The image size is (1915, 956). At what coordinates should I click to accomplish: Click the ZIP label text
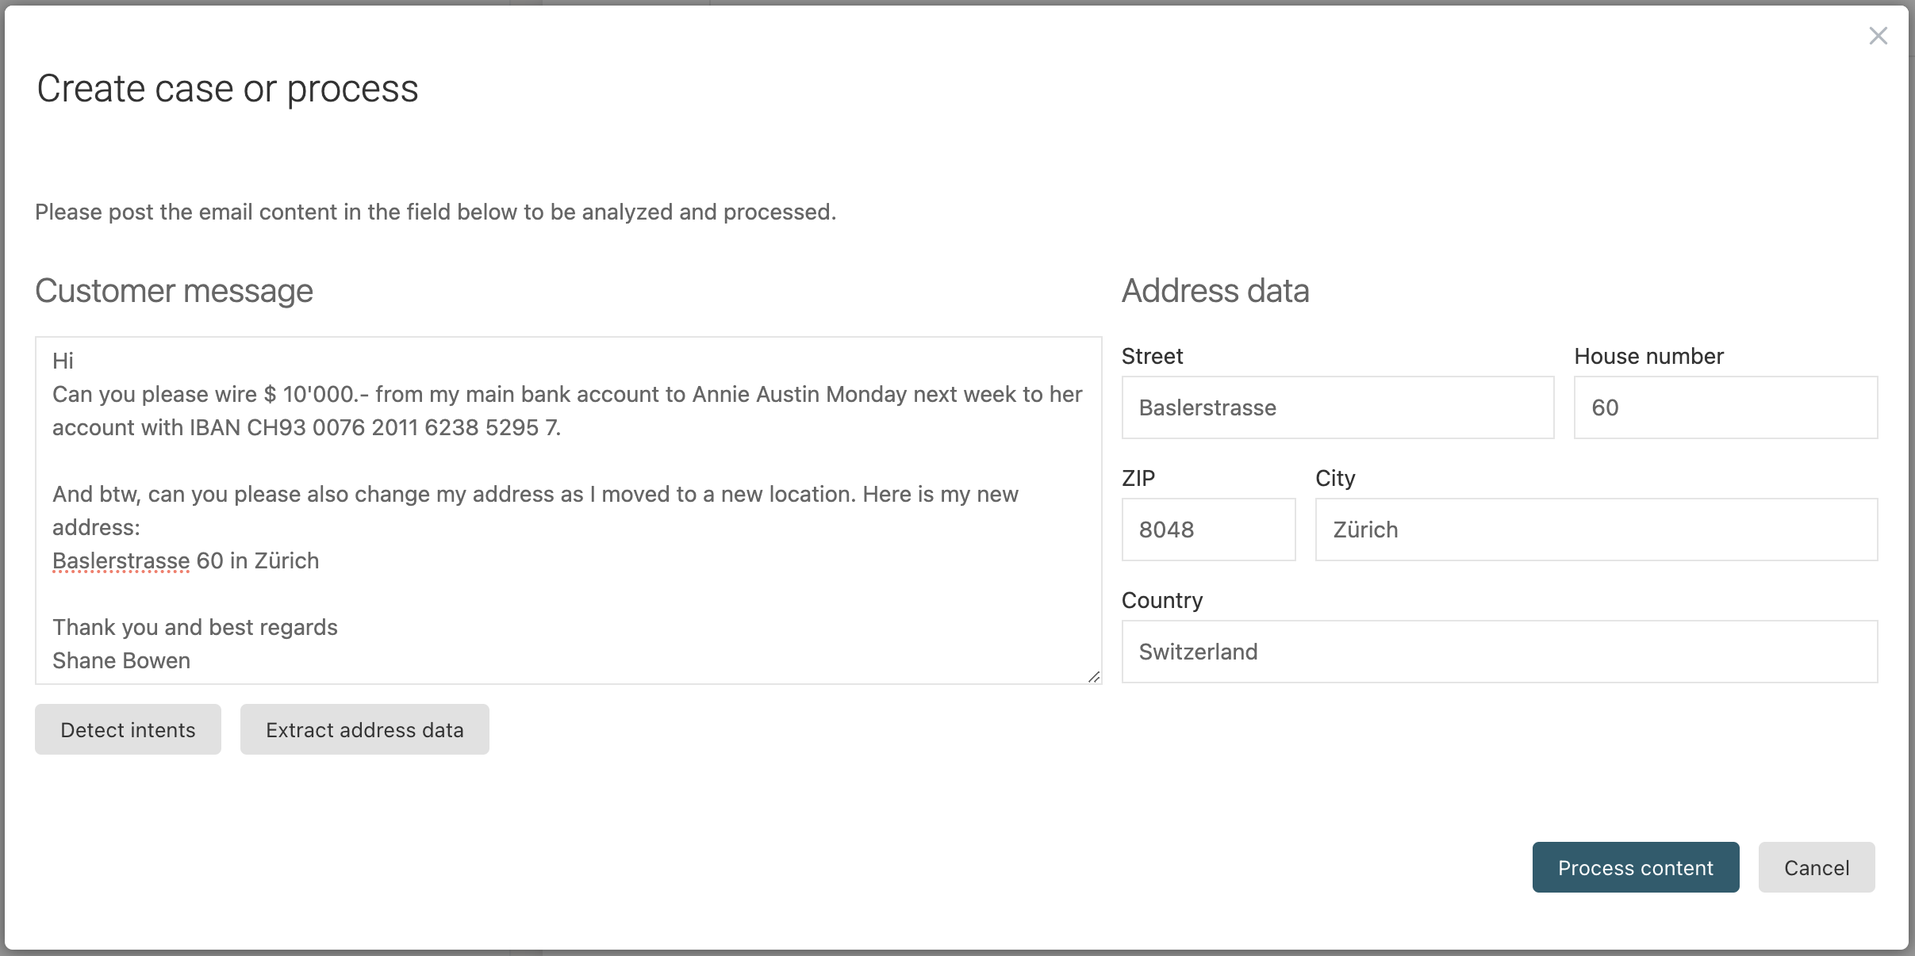pos(1138,478)
